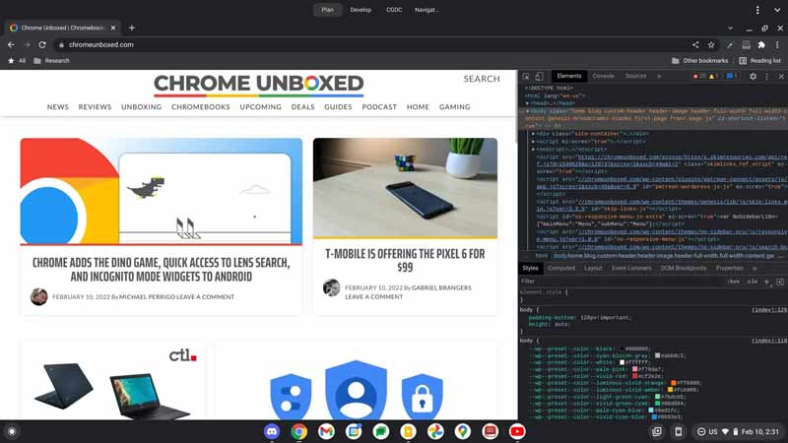Expand the noscript element node
This screenshot has width=788, height=443.
point(533,150)
